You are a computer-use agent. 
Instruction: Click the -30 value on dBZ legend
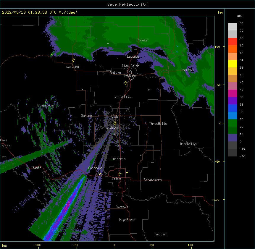(x=242, y=156)
